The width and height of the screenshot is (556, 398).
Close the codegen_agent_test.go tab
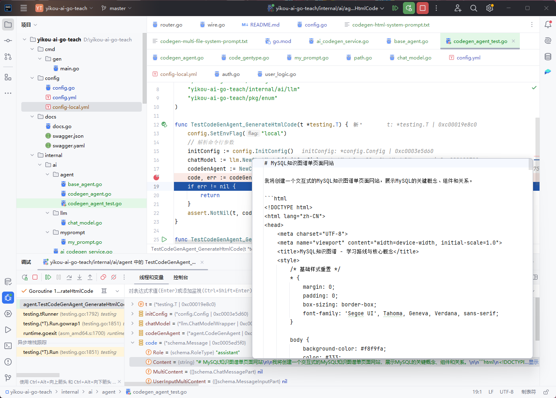(513, 41)
